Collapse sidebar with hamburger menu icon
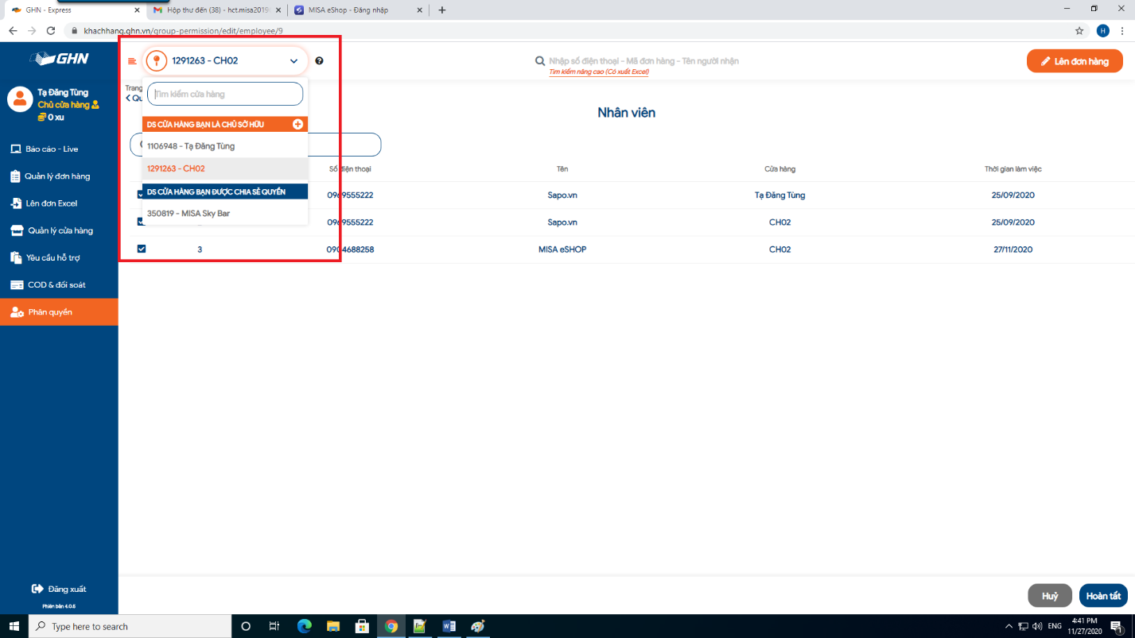This screenshot has width=1135, height=638. (132, 61)
